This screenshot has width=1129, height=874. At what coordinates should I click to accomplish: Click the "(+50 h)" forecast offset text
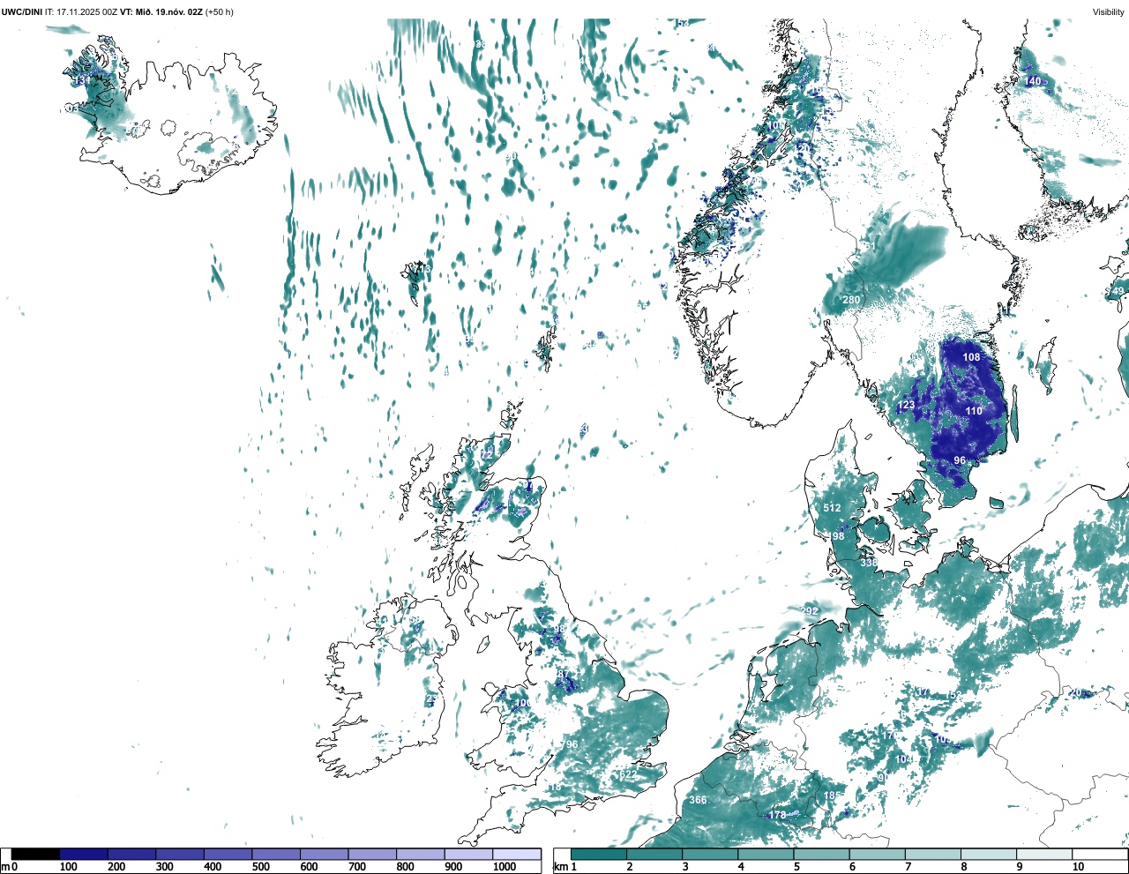(x=220, y=11)
